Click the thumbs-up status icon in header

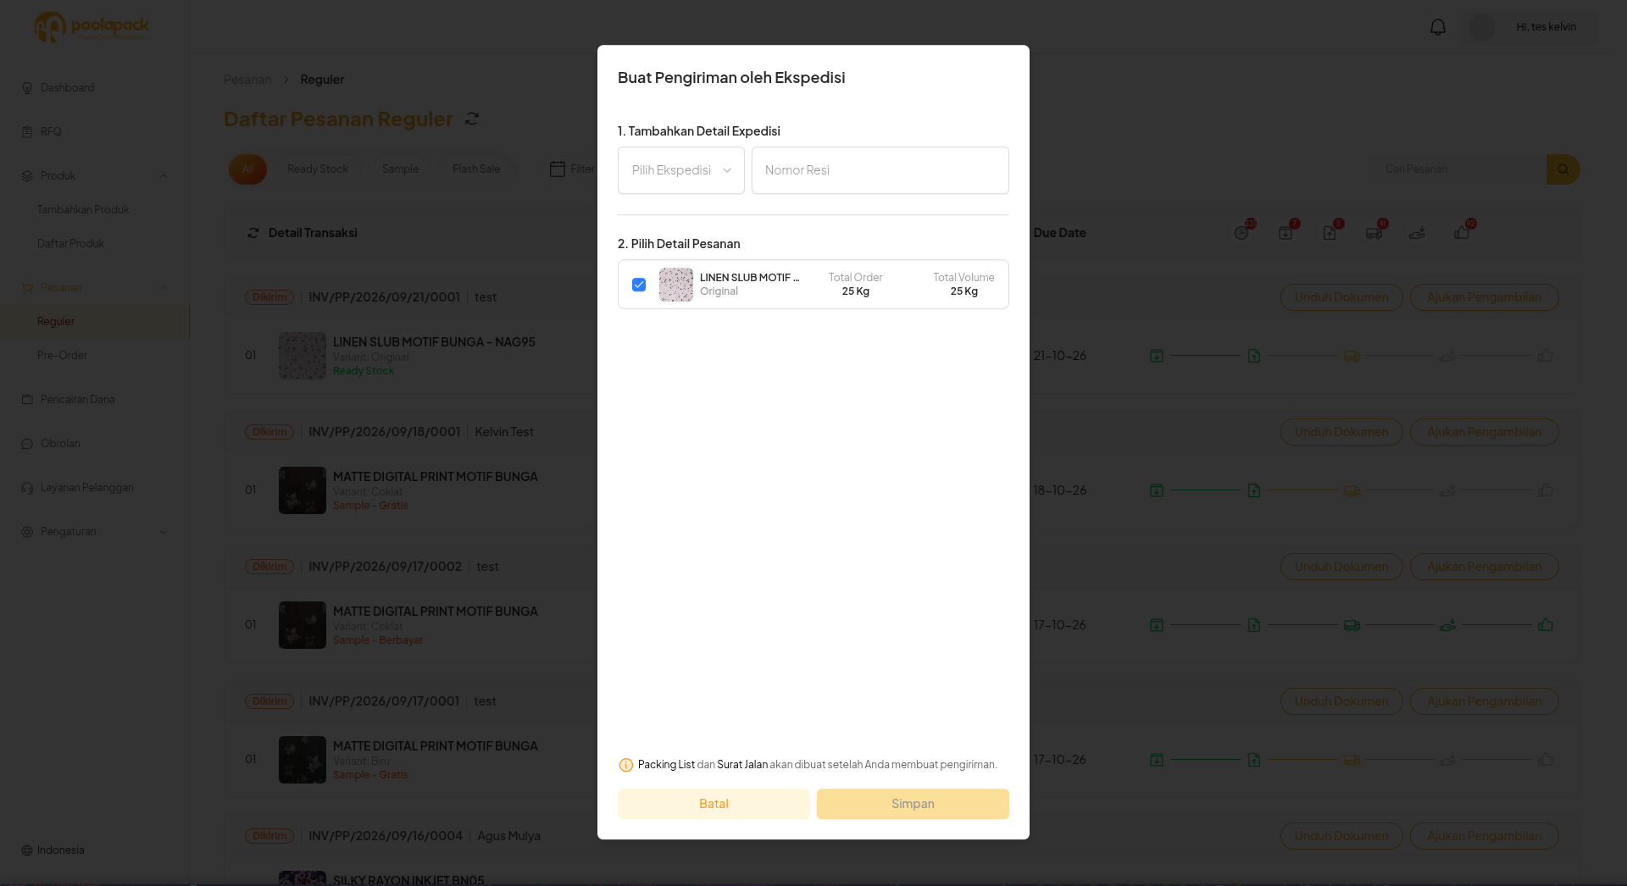(x=1462, y=233)
